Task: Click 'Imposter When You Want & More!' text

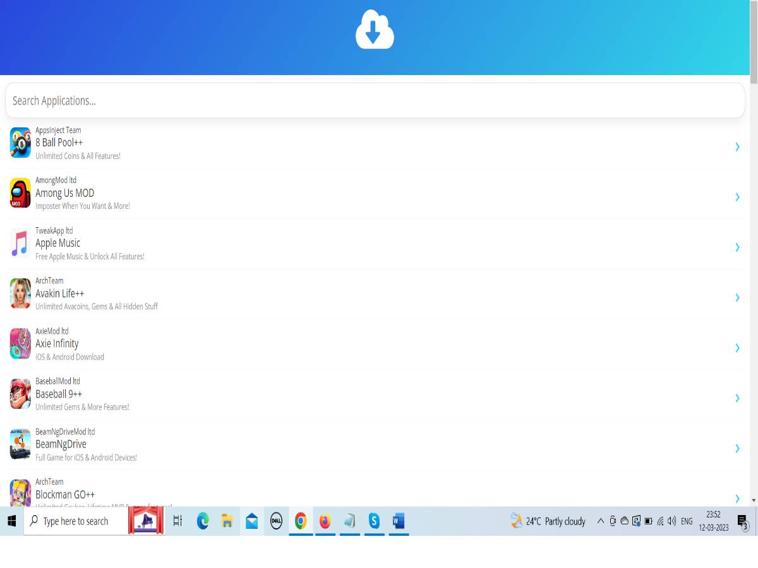Action: (x=83, y=206)
